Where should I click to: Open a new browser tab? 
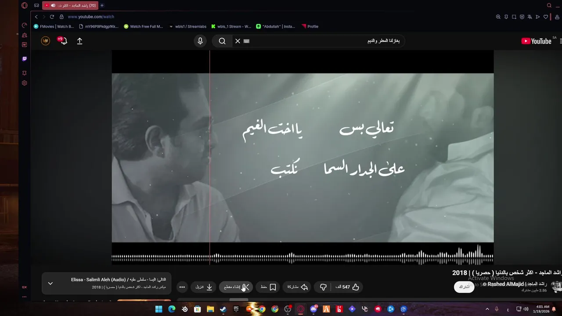pyautogui.click(x=102, y=5)
